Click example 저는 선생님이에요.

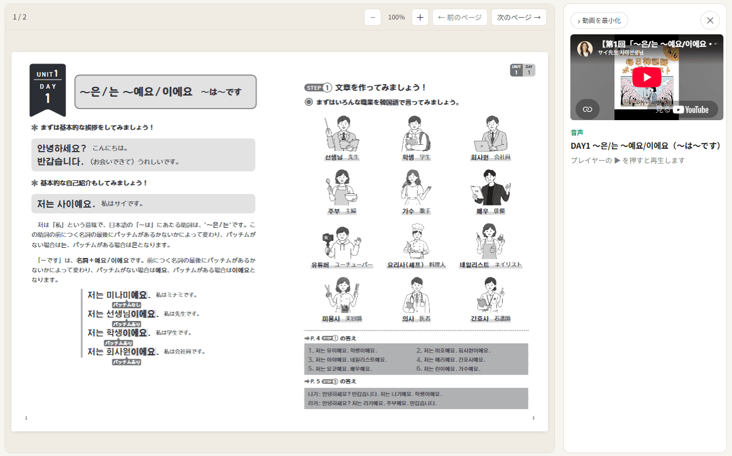[x=123, y=314]
